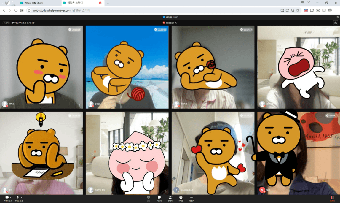This screenshot has width=340, height=203.
Task: Click the Whale ON video camera toolbar icon
Action: pyautogui.click(x=312, y=10)
